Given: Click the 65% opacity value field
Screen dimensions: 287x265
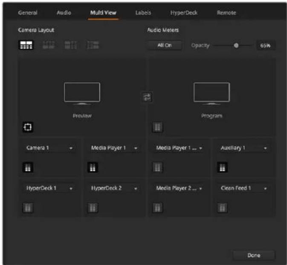Looking at the screenshot, I should (x=265, y=45).
